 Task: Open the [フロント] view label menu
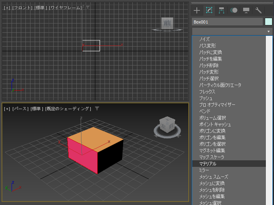(x=22, y=8)
